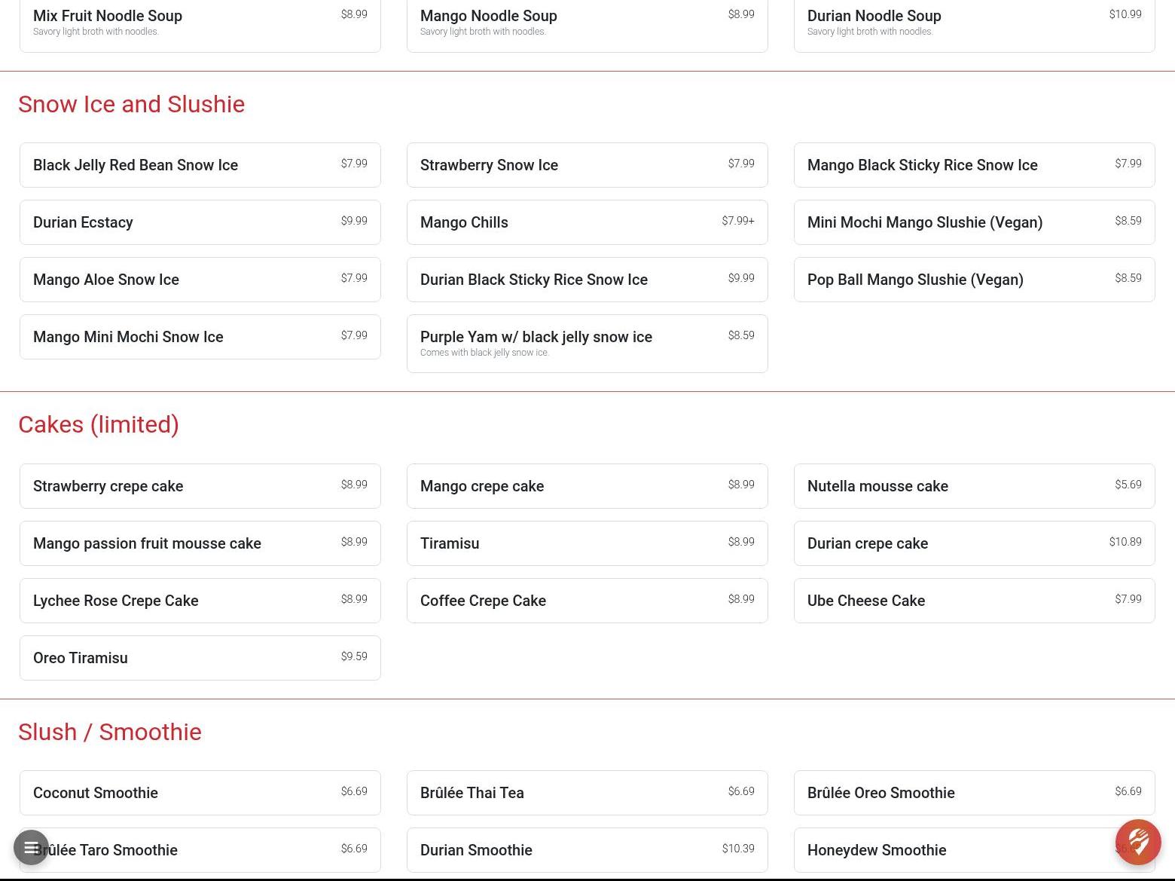This screenshot has width=1175, height=881.
Task: Select Mango Mini Mochi Snow Ice
Action: (200, 337)
